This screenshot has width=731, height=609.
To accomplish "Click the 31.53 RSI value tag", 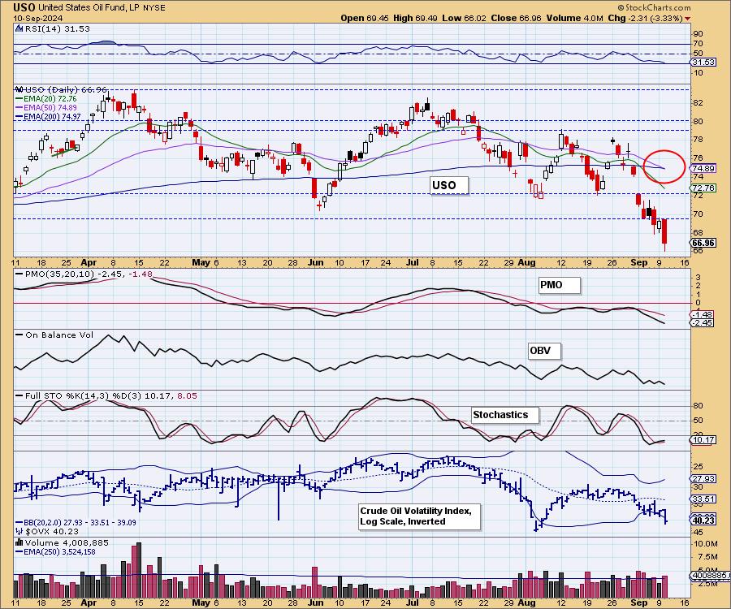I will point(703,62).
